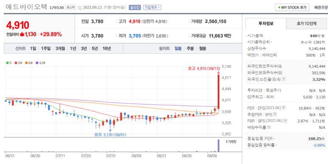Image resolution: width=328 pixels, height=164 pixels.
Task: Click the 최저 3,130 (08/01) chart marker
Action: click(x=110, y=135)
